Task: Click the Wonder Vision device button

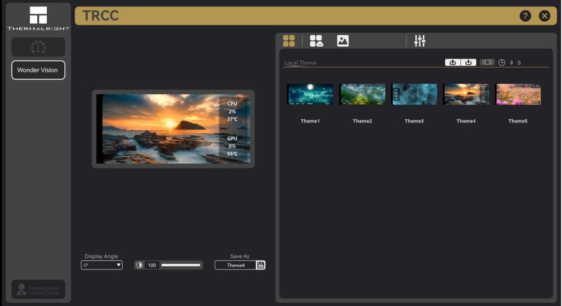Action: pos(38,70)
